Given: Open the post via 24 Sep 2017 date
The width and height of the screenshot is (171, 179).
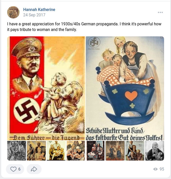Looking at the screenshot, I should (x=34, y=15).
